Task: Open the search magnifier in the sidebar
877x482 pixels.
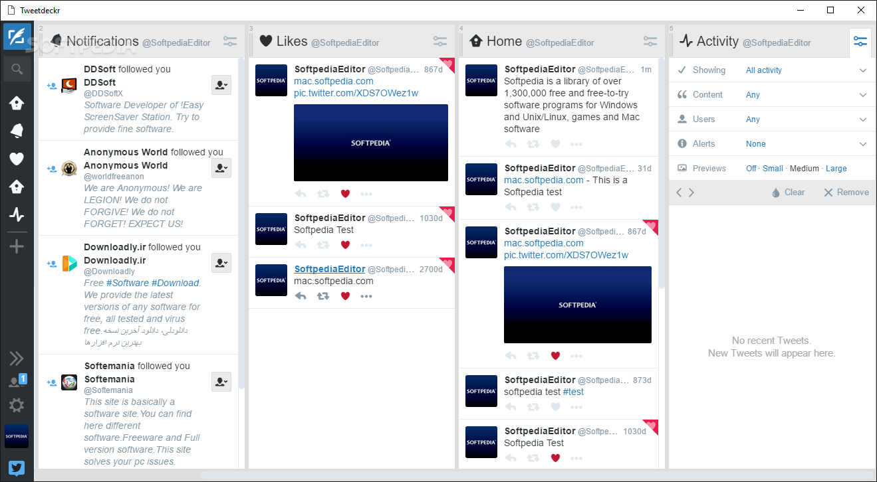Action: pyautogui.click(x=17, y=68)
